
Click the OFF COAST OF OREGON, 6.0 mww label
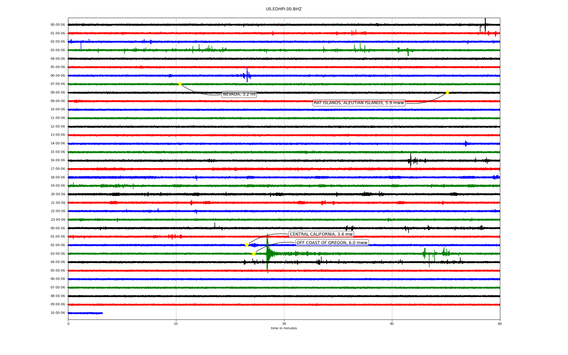point(332,243)
